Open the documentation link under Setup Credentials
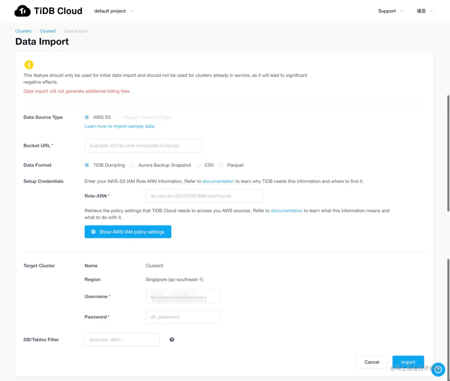Screen dimensions: 450x381 [x=218, y=181]
